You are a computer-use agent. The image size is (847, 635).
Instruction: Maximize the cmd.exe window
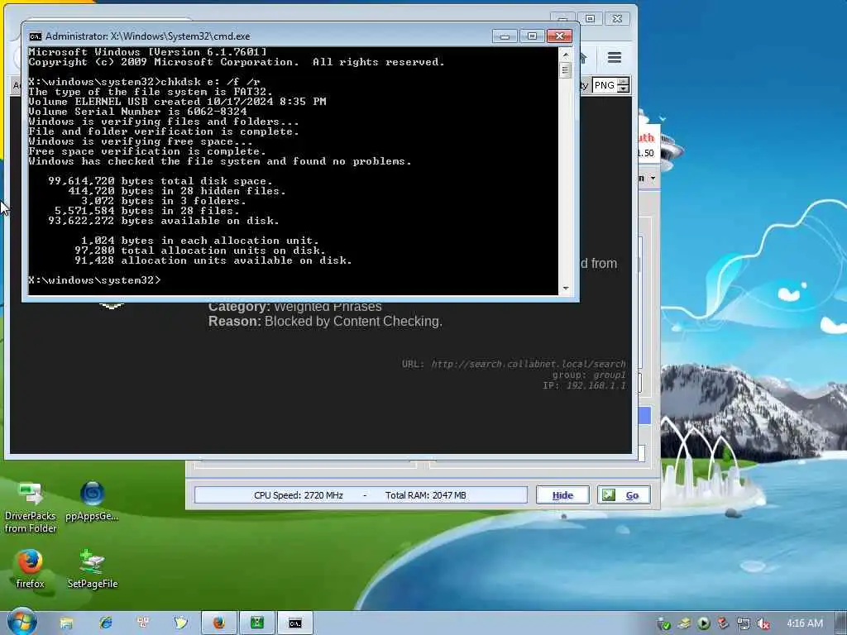pos(532,36)
